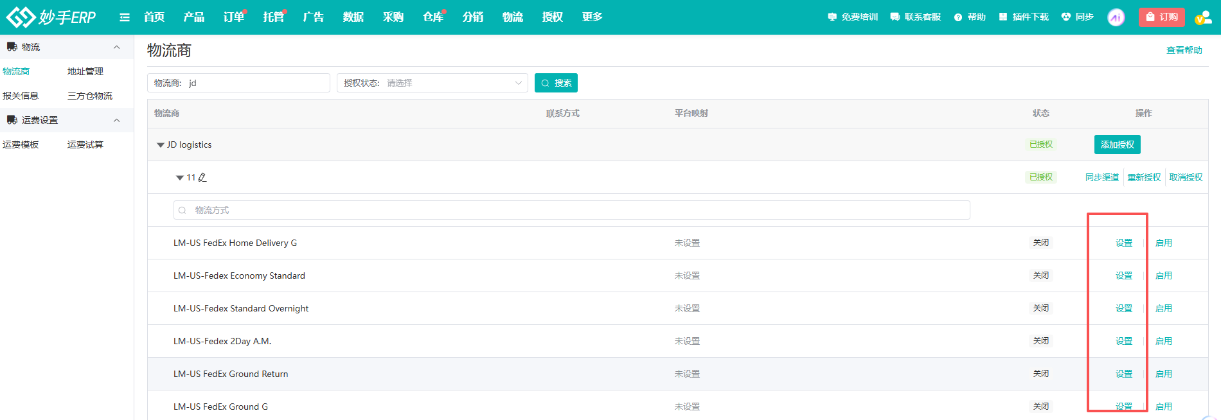The image size is (1221, 420).
Task: Go to 三方仓物流 in the sidebar
Action: coord(90,96)
